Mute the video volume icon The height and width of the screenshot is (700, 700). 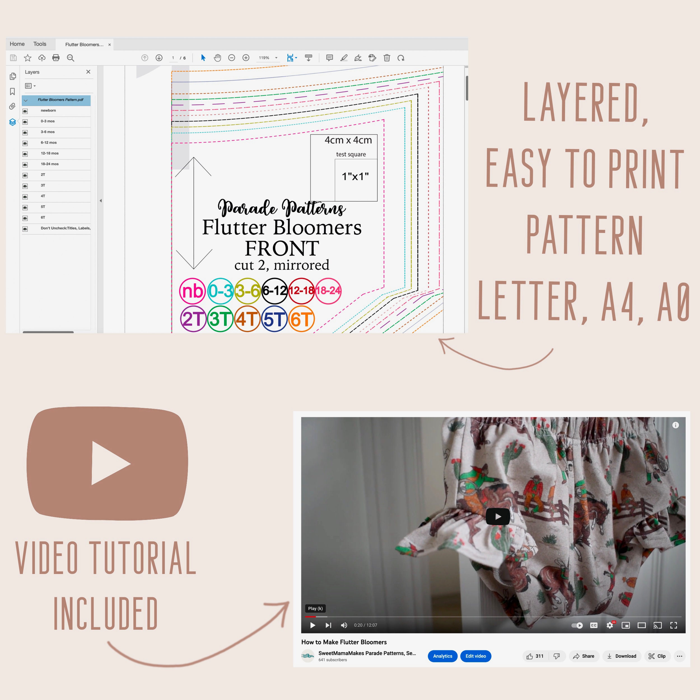(x=344, y=625)
